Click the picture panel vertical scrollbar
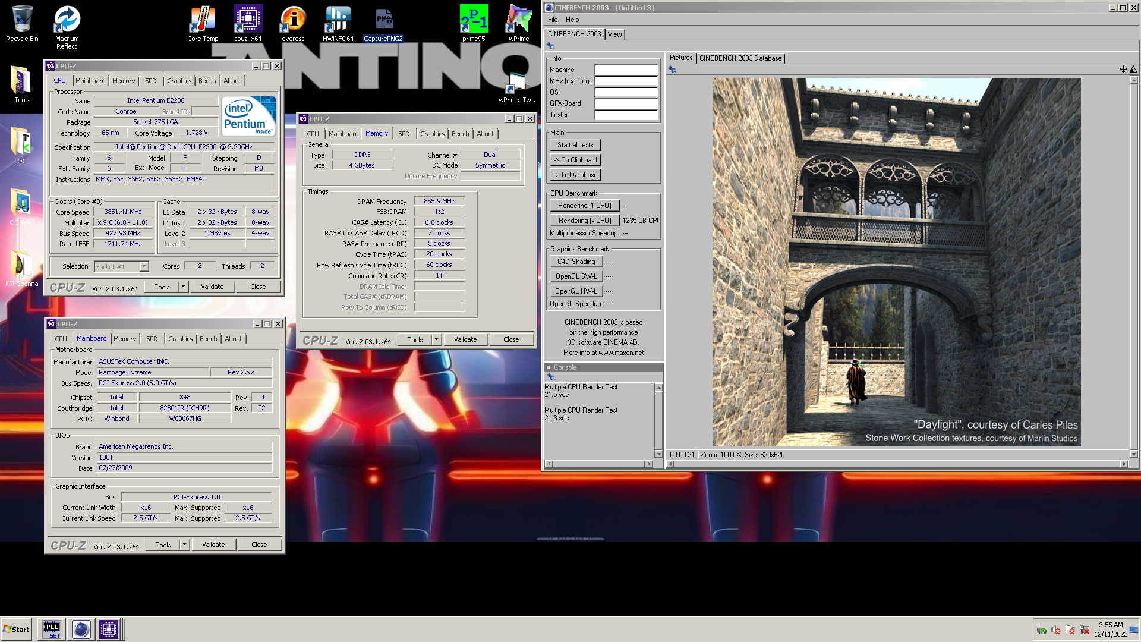 coord(1133,266)
